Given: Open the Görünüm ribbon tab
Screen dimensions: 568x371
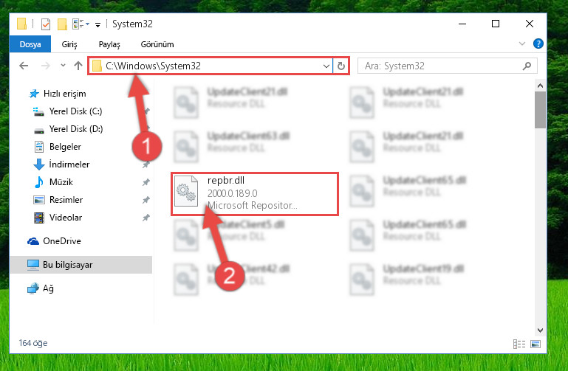Looking at the screenshot, I should (x=157, y=44).
